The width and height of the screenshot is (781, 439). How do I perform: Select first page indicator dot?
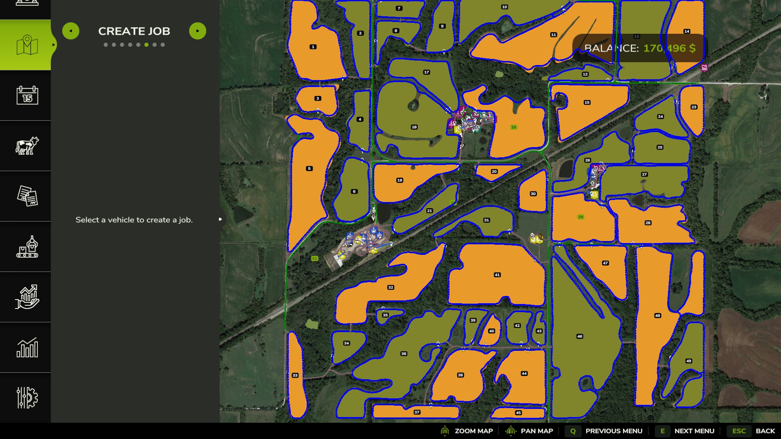[106, 45]
